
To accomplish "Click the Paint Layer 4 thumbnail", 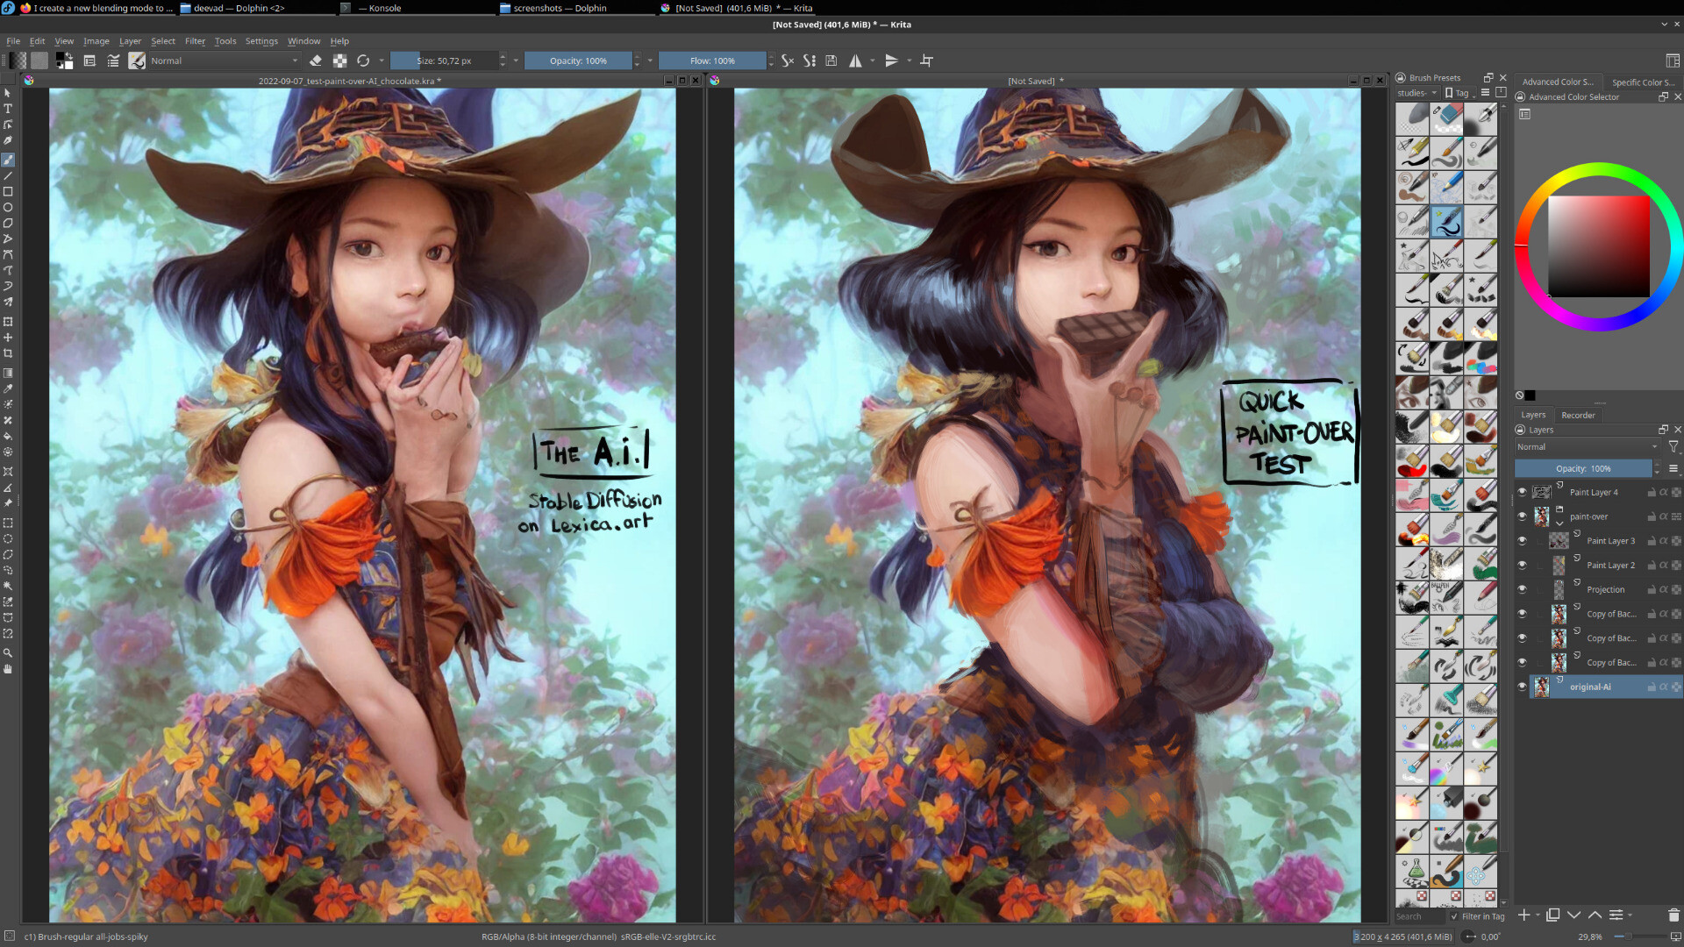I will point(1542,492).
